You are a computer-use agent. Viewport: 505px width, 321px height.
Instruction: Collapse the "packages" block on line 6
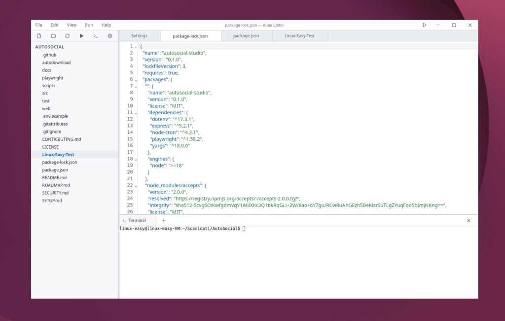tap(136, 80)
